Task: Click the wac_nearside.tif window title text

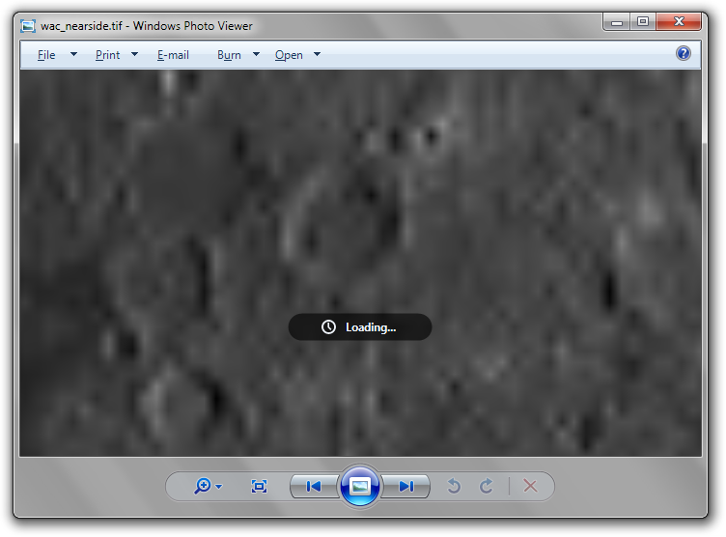Action: tap(147, 26)
